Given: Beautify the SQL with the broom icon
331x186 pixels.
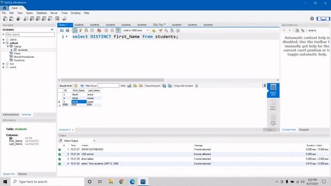Looking at the screenshot, I should point(160,30).
